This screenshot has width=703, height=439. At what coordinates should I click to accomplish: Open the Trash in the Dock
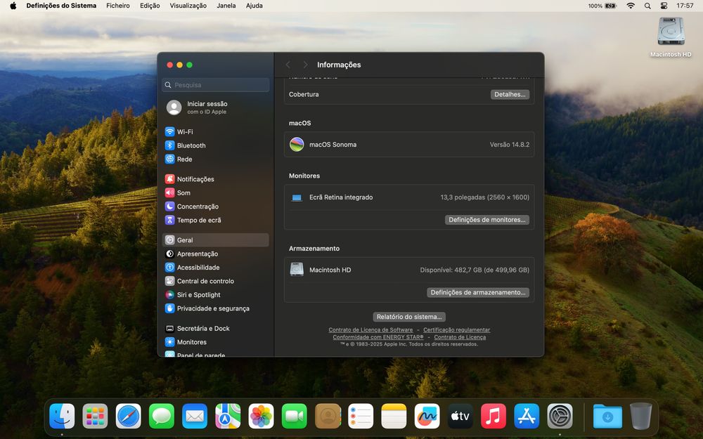[x=640, y=416]
